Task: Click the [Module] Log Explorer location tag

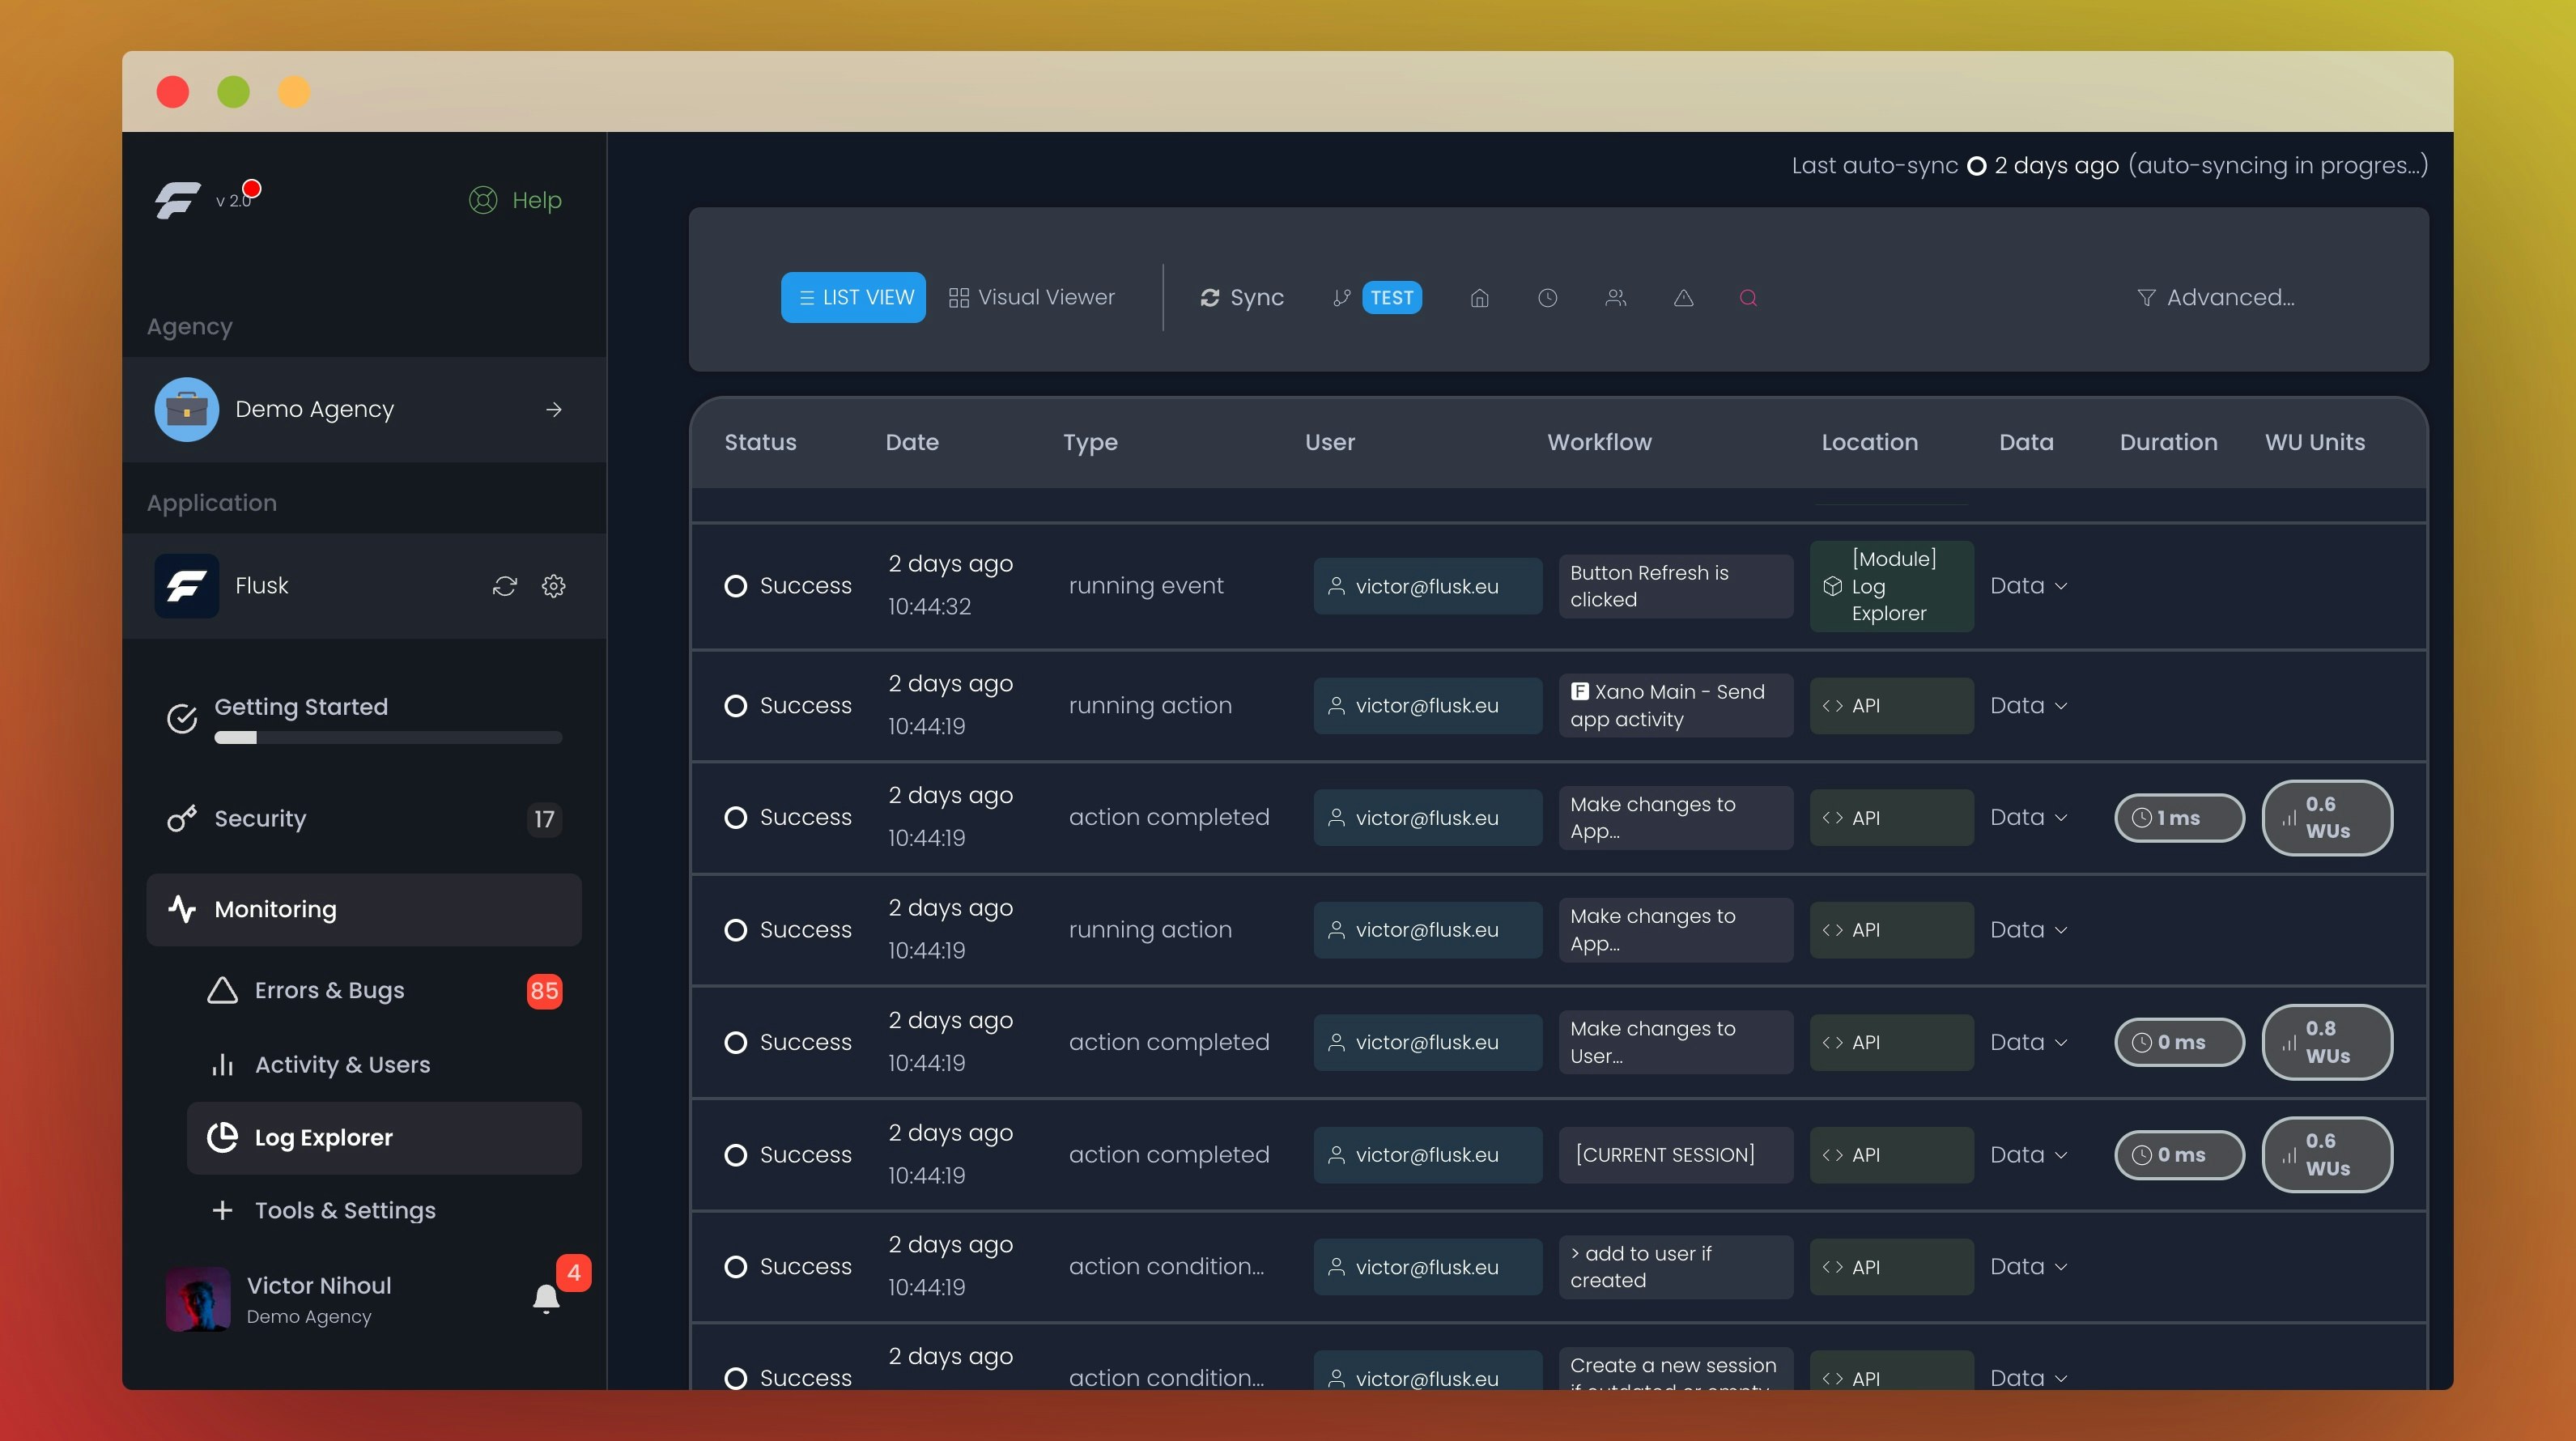Action: coord(1891,586)
